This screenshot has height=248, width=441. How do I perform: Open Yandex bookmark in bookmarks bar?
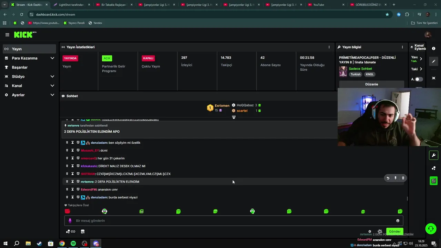pyautogui.click(x=95, y=23)
